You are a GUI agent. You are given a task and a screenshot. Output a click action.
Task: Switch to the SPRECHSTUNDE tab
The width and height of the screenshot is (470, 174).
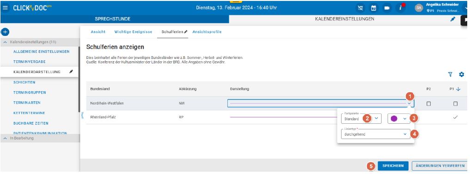click(113, 19)
